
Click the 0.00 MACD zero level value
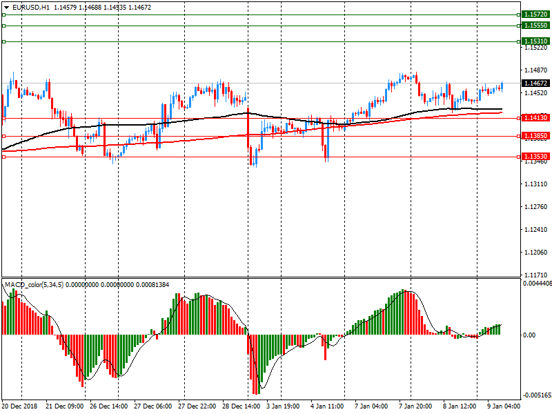click(x=530, y=335)
